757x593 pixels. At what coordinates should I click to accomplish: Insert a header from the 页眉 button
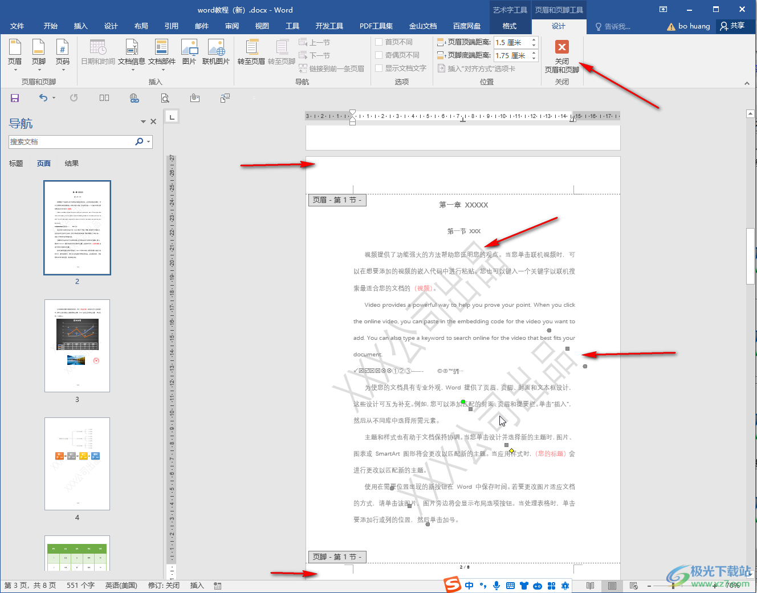click(x=15, y=55)
